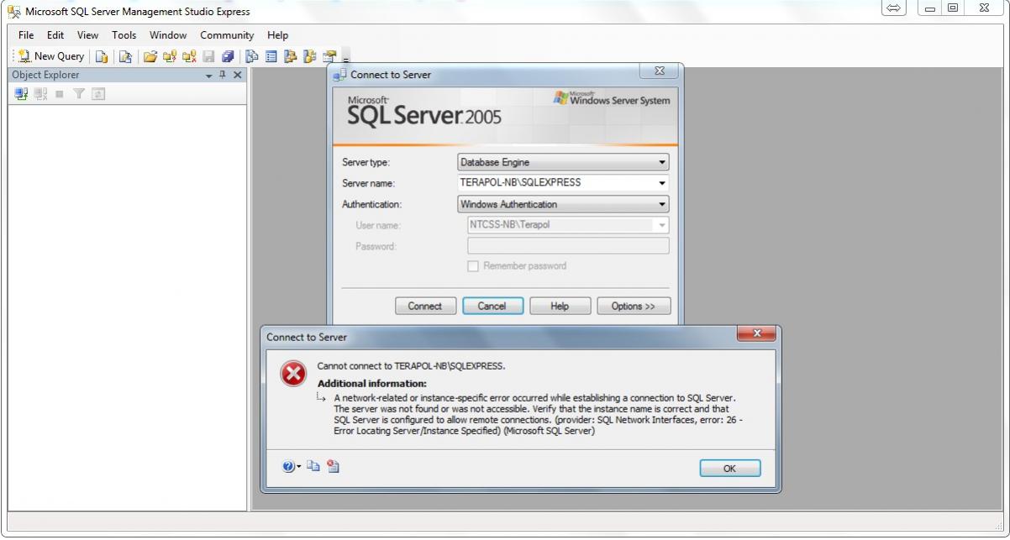
Task: Open the help icon's small dropdown arrow
Action: (298, 467)
